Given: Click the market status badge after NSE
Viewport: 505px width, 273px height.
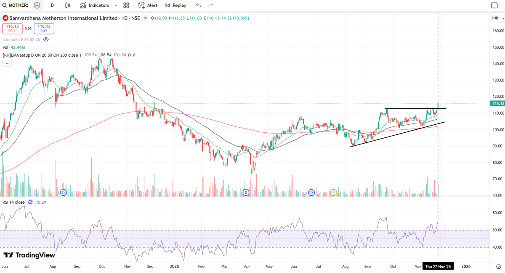Looking at the screenshot, I should [x=146, y=18].
